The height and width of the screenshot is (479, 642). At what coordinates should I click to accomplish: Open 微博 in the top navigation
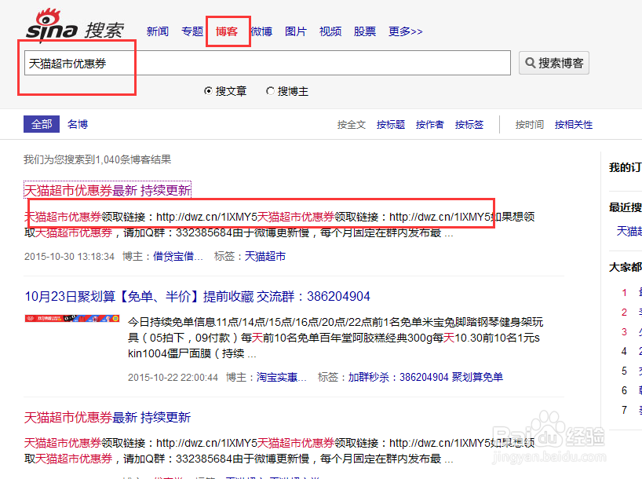[x=261, y=31]
